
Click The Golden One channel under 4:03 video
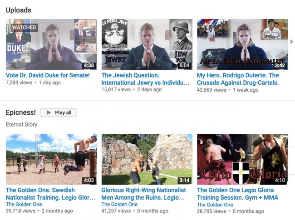pyautogui.click(x=24, y=205)
